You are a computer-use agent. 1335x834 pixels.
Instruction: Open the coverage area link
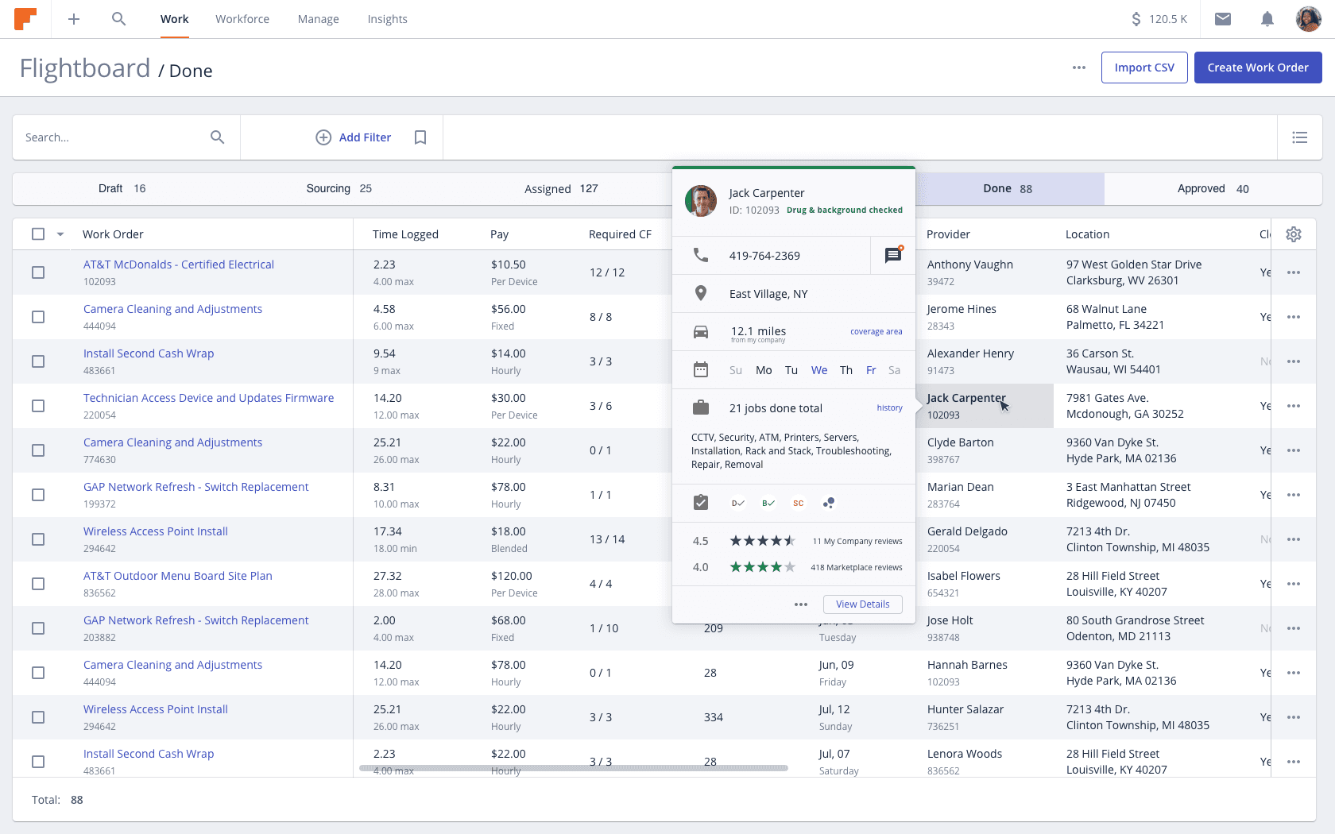pyautogui.click(x=876, y=332)
